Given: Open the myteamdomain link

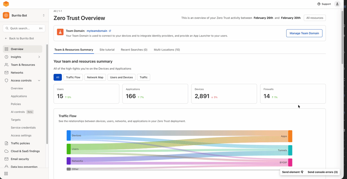Looking at the screenshot, I should (97, 30).
